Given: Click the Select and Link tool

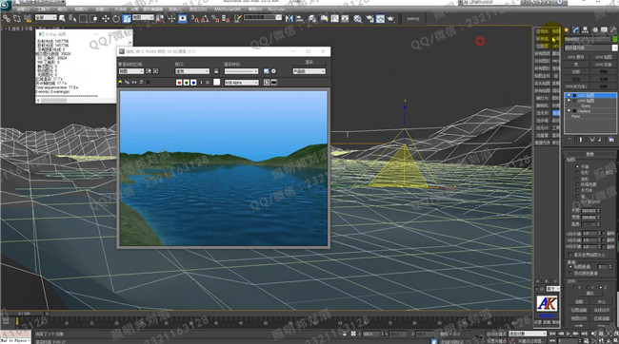Looking at the screenshot, I should [7, 18].
